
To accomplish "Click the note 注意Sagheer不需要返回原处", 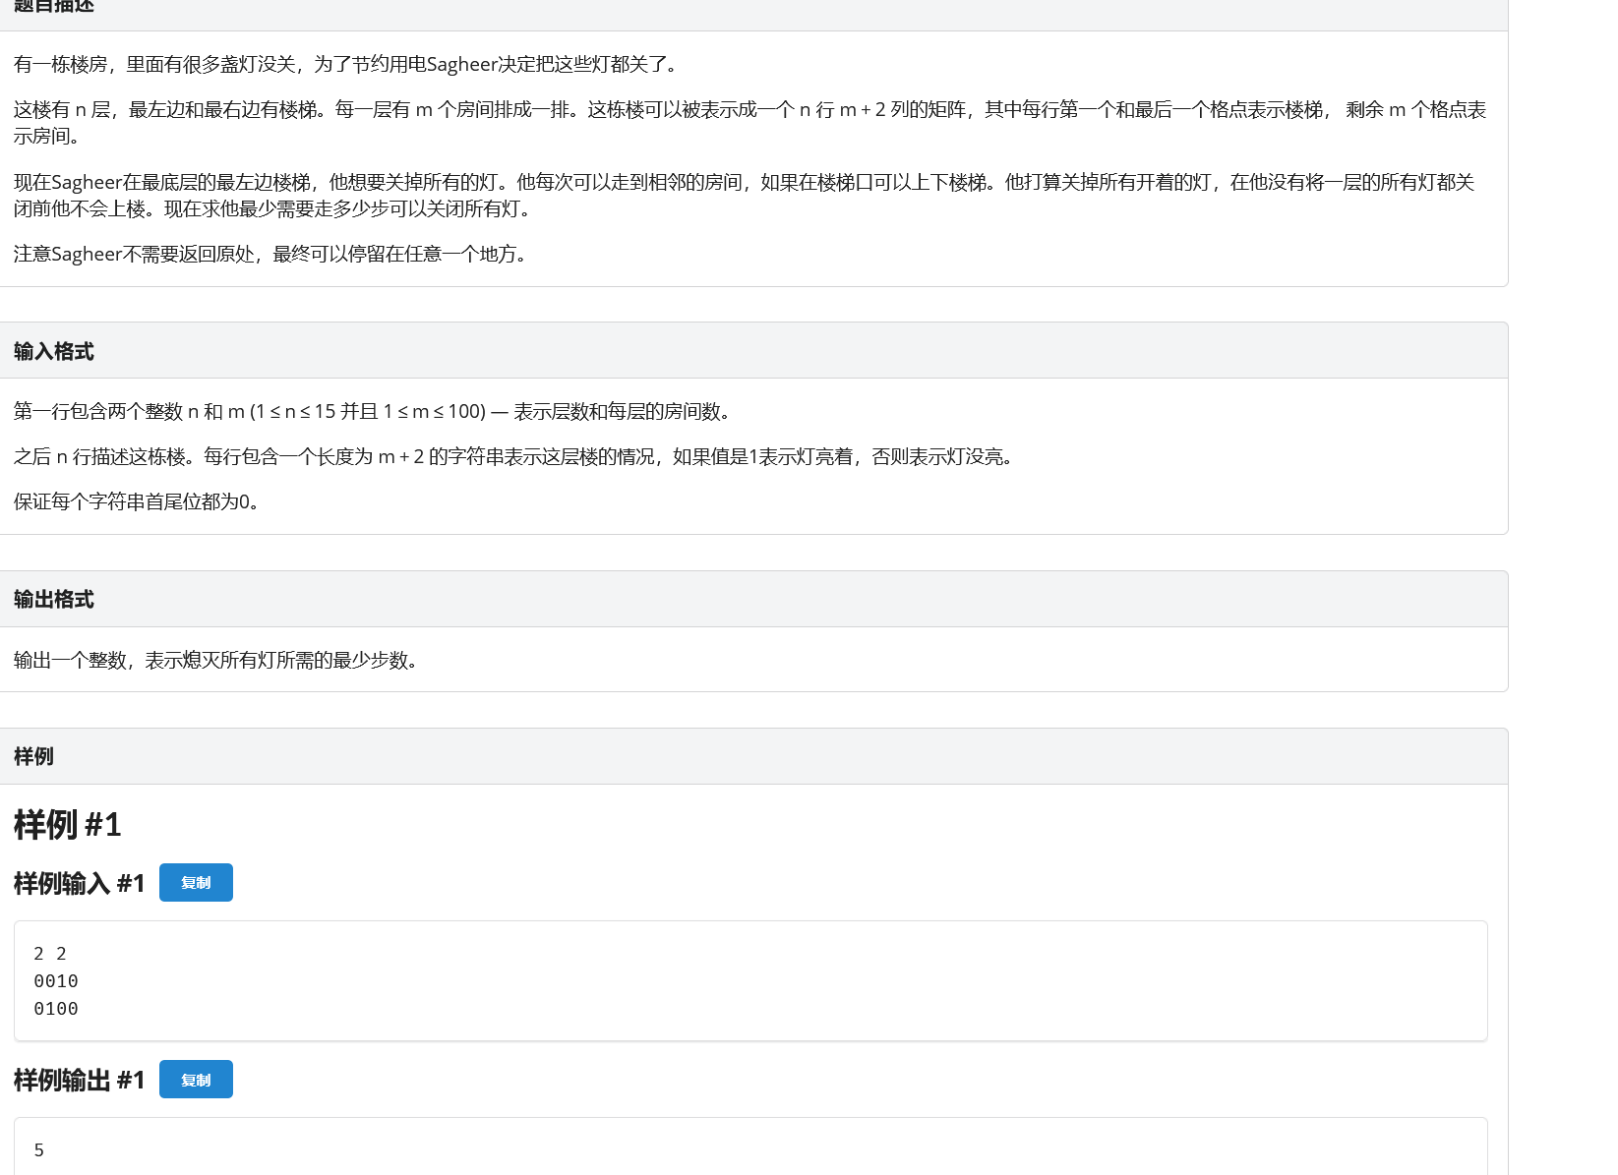I will click(273, 254).
